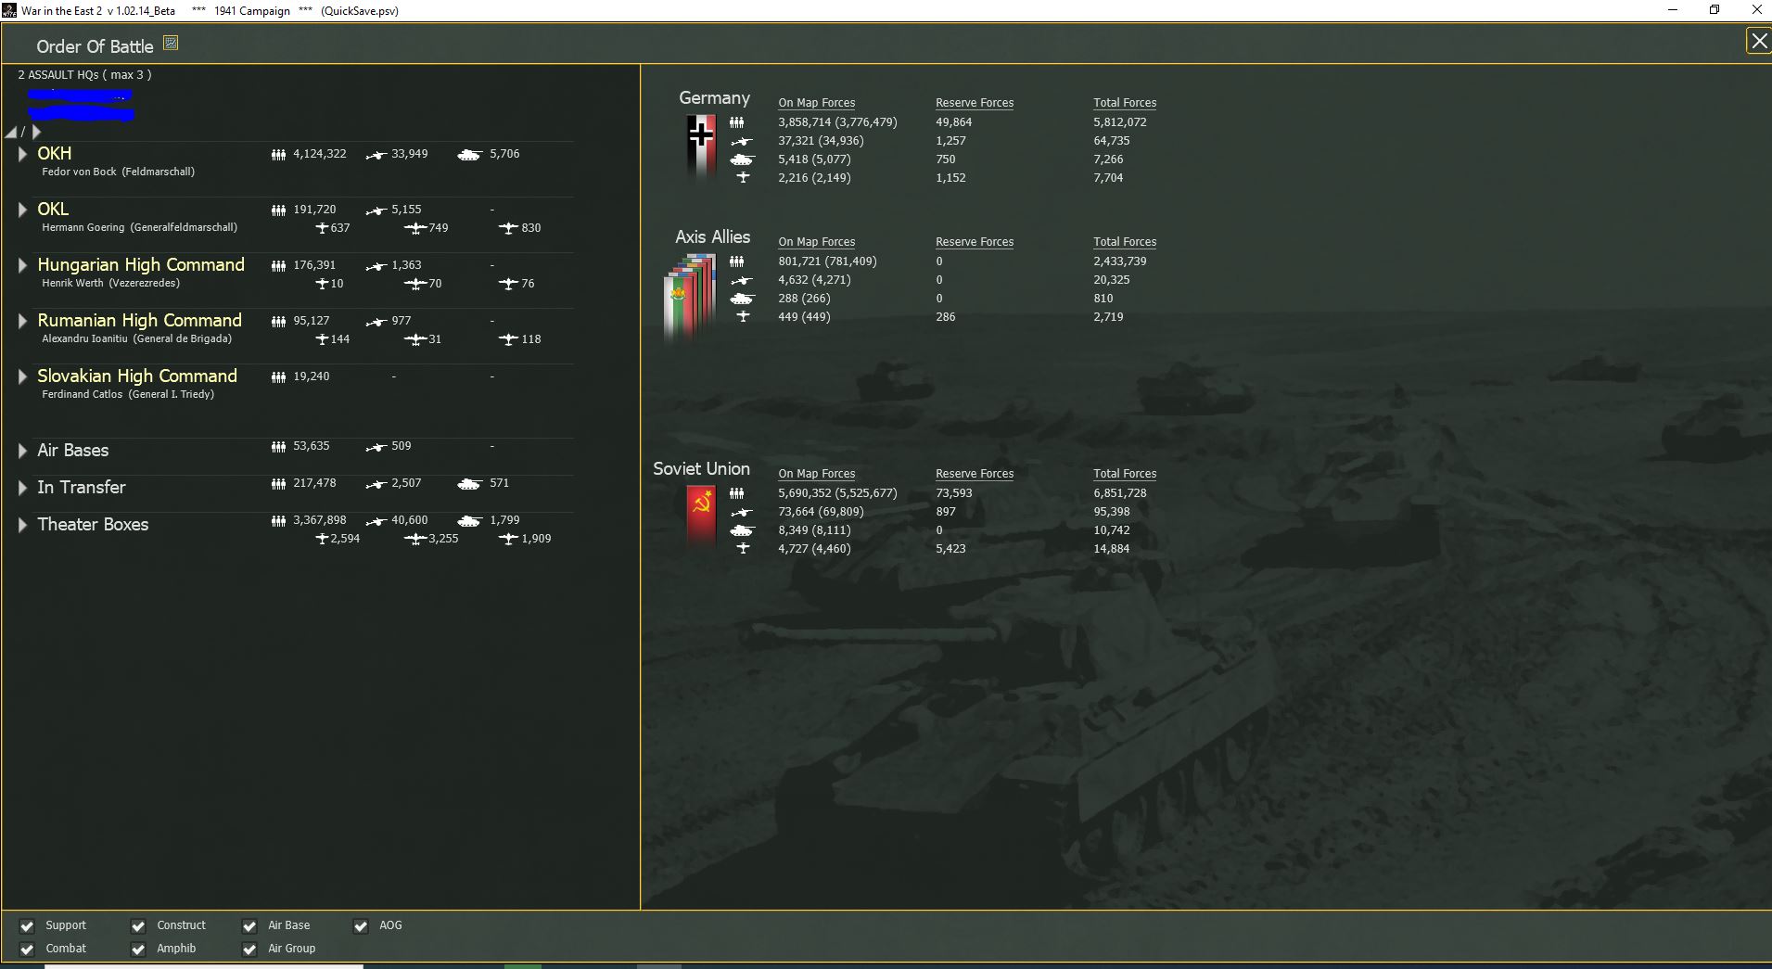Click Soviet total men value 6,851,728

point(1120,493)
